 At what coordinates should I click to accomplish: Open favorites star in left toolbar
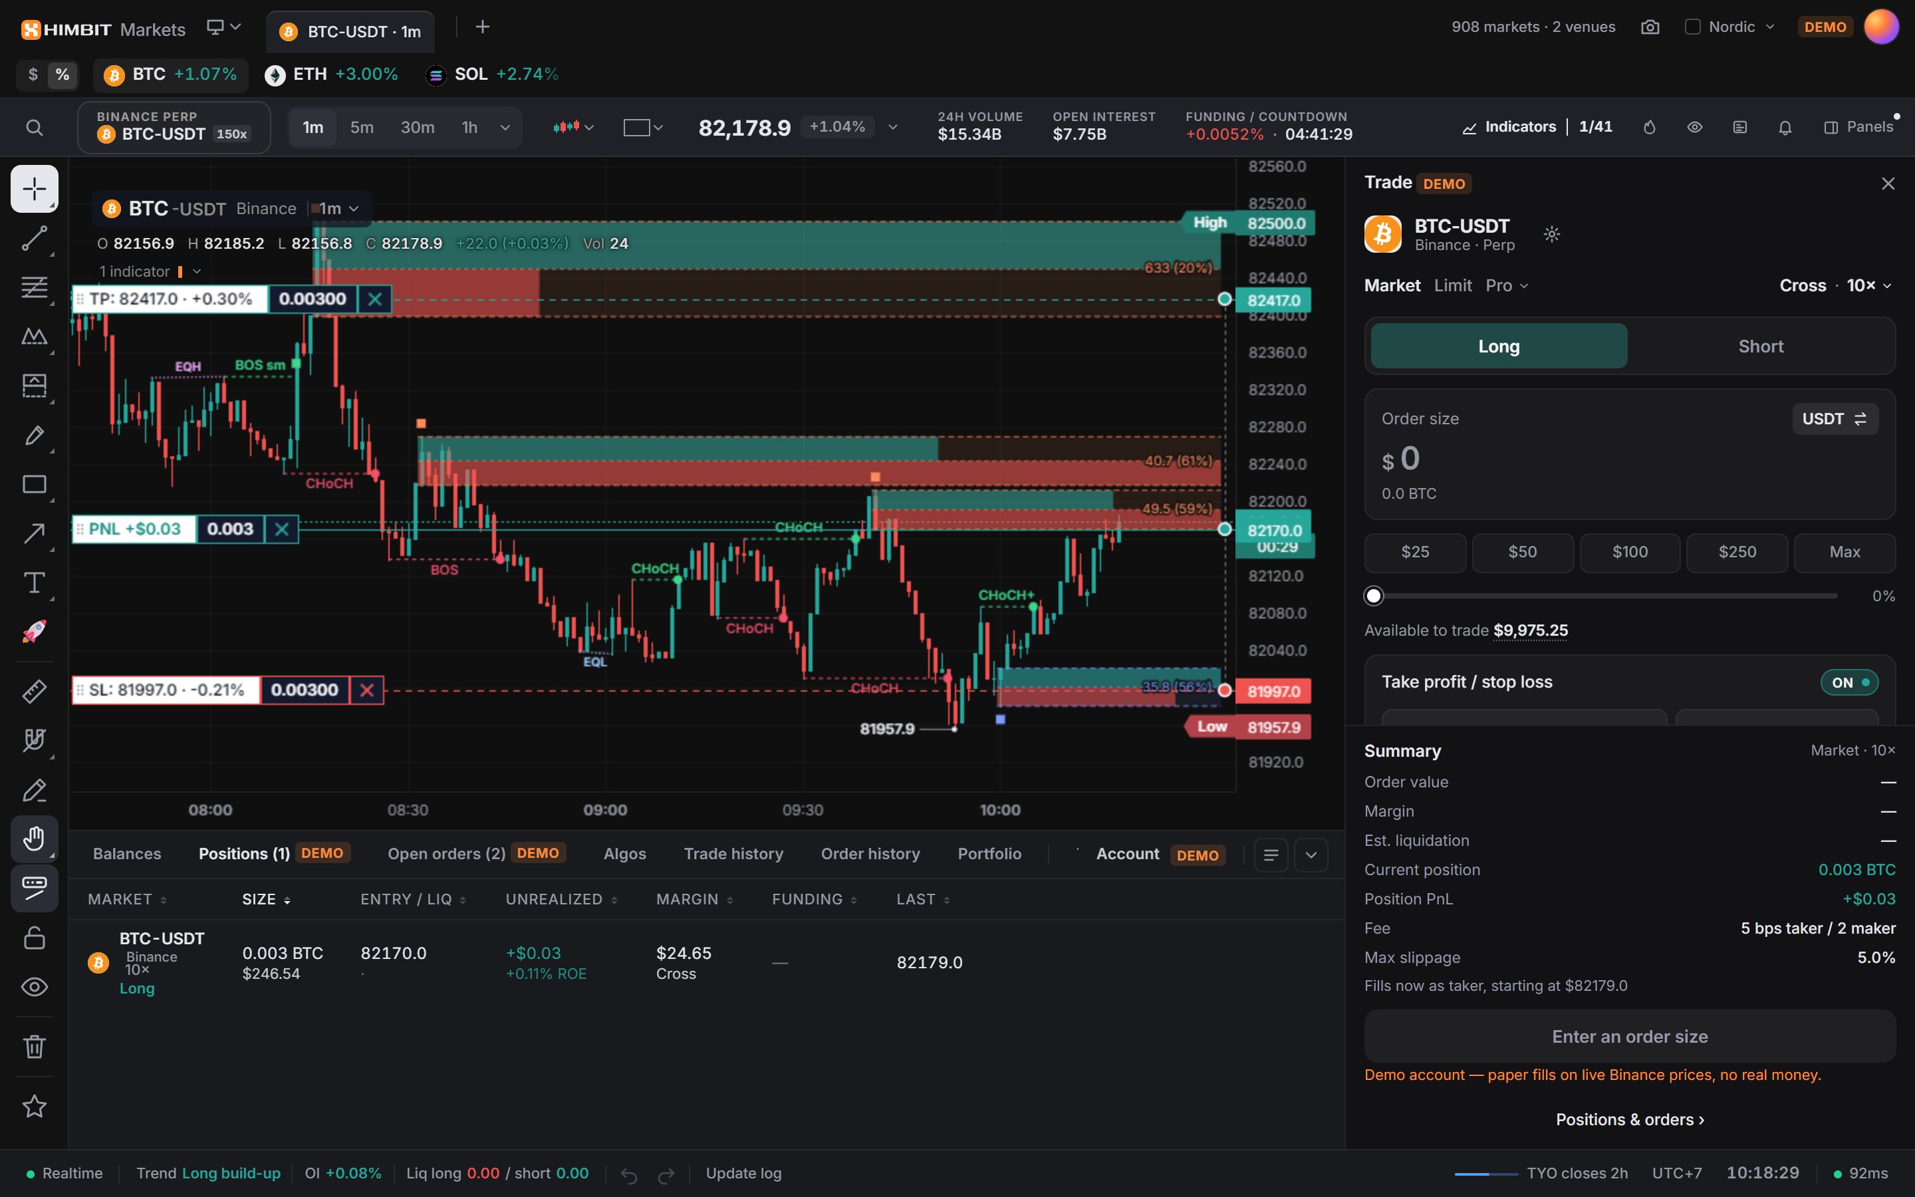tap(34, 1106)
